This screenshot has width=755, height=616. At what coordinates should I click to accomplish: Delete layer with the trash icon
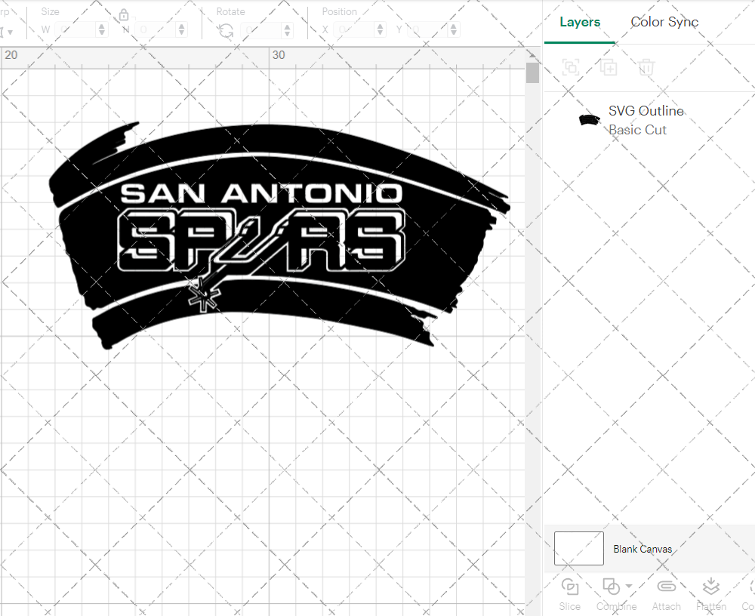646,68
